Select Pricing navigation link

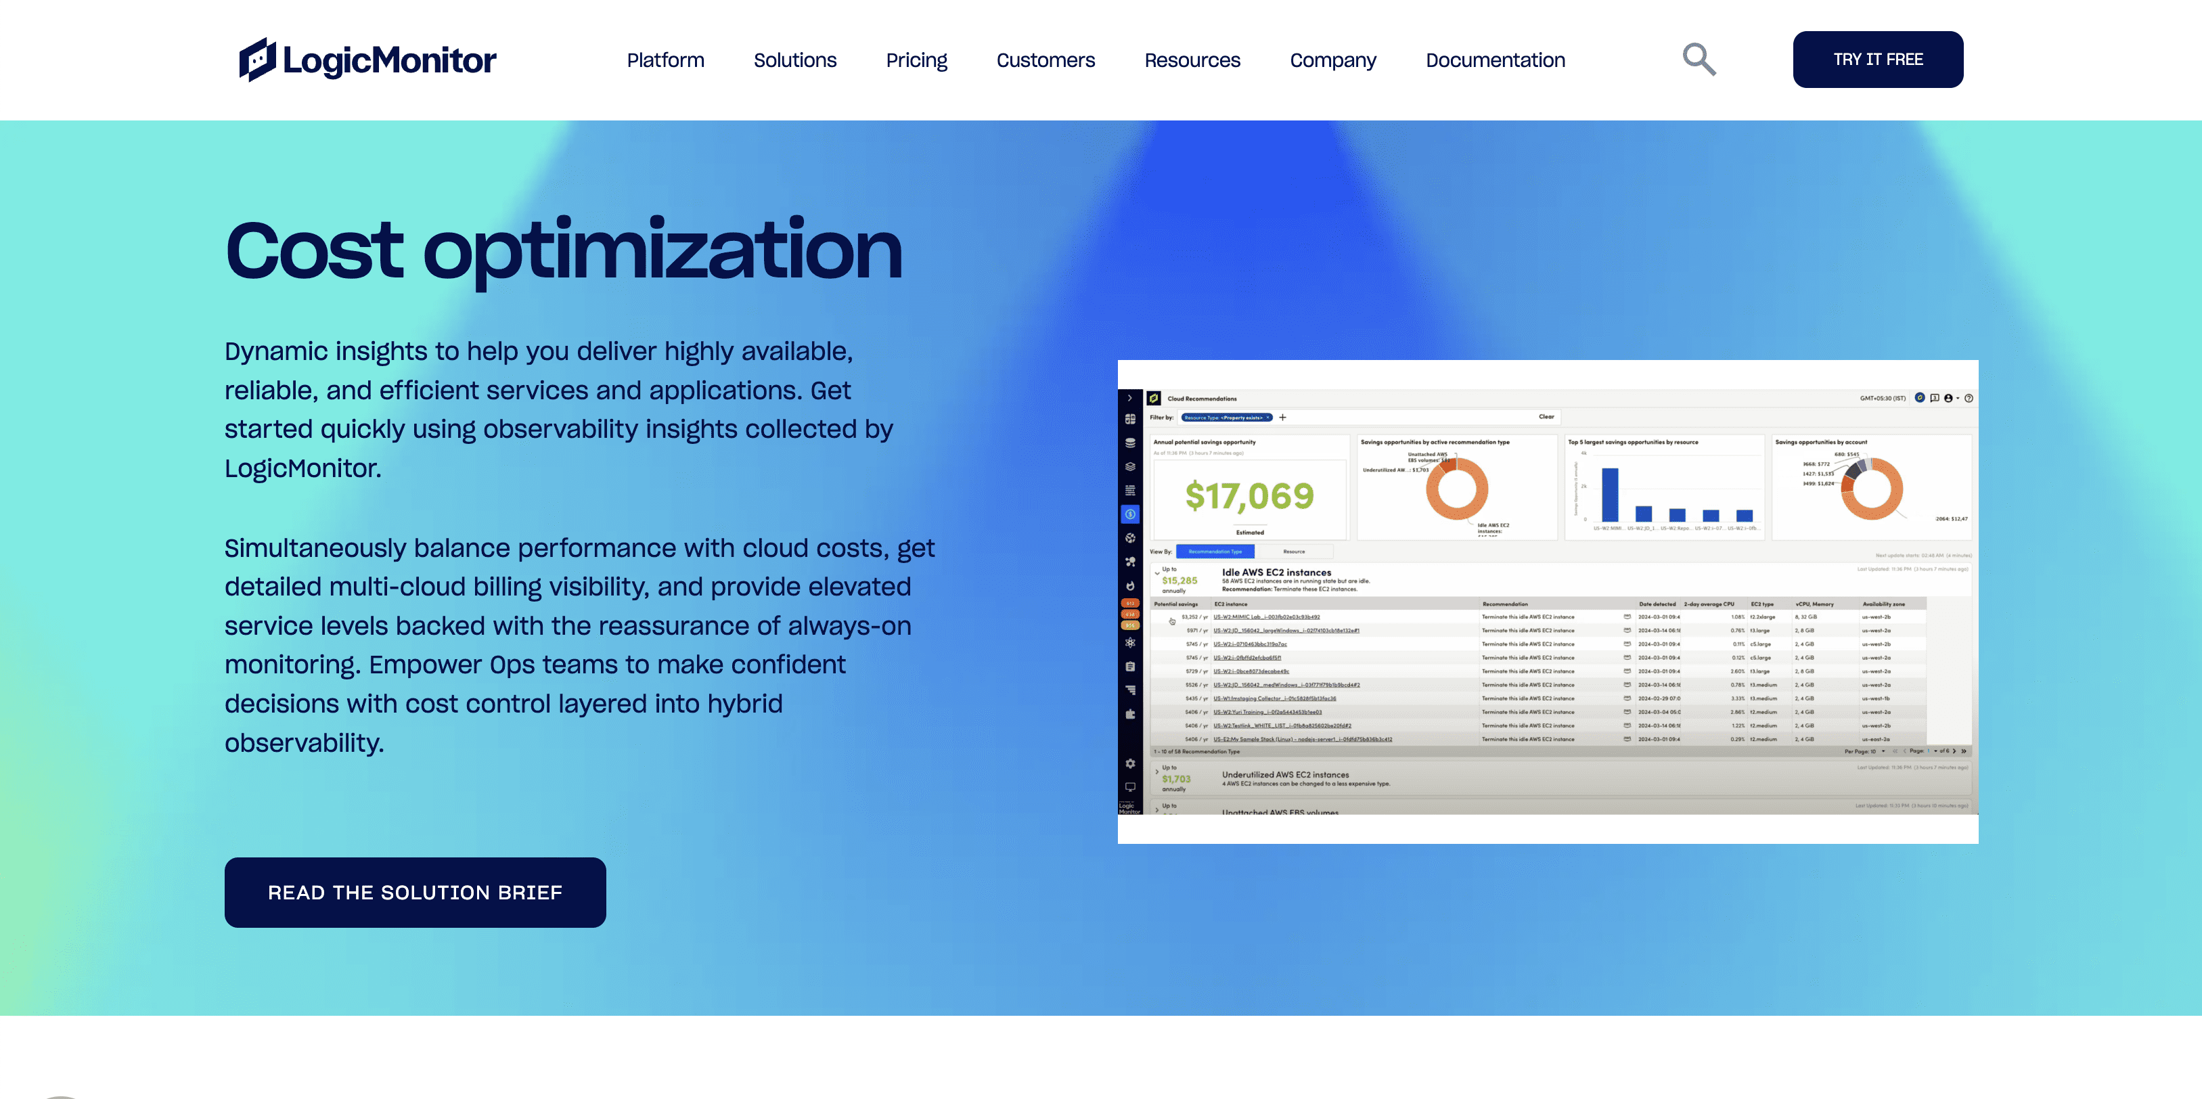pos(917,59)
